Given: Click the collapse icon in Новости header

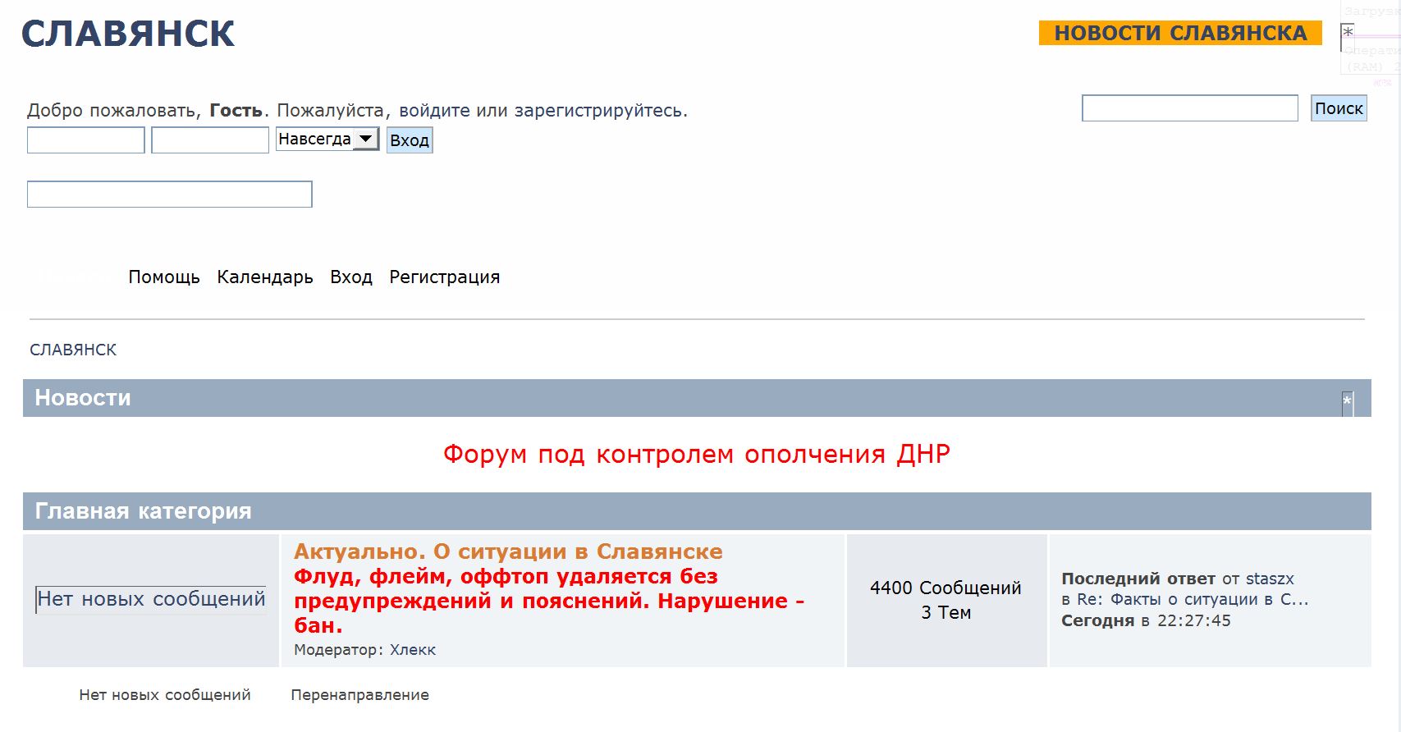Looking at the screenshot, I should point(1347,401).
